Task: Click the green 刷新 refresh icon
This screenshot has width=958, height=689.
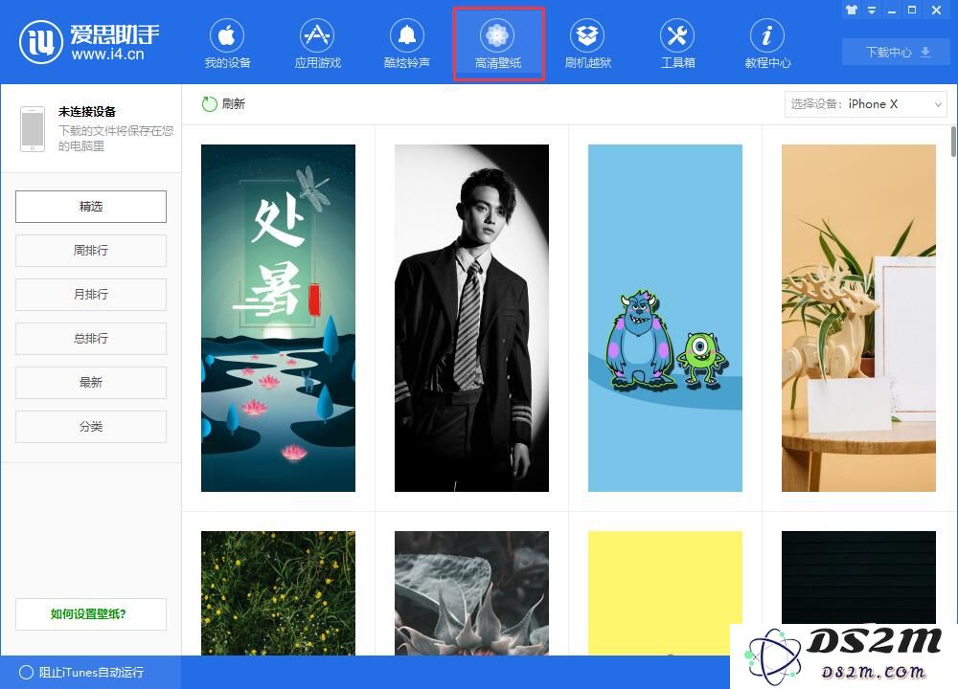Action: tap(210, 103)
